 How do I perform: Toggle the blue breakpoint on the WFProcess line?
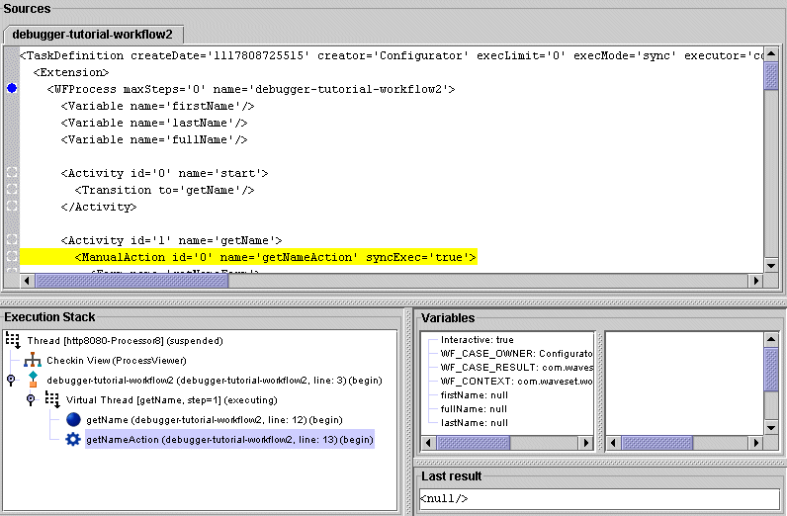click(x=12, y=89)
